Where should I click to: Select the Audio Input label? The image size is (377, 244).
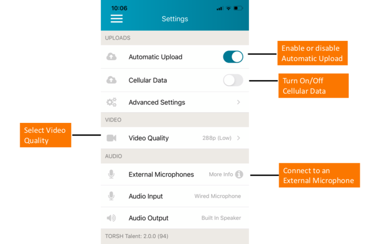coord(146,196)
